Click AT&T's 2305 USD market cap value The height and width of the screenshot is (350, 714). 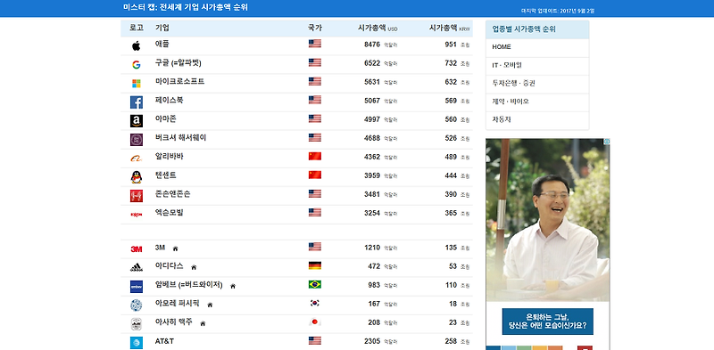[x=372, y=341]
